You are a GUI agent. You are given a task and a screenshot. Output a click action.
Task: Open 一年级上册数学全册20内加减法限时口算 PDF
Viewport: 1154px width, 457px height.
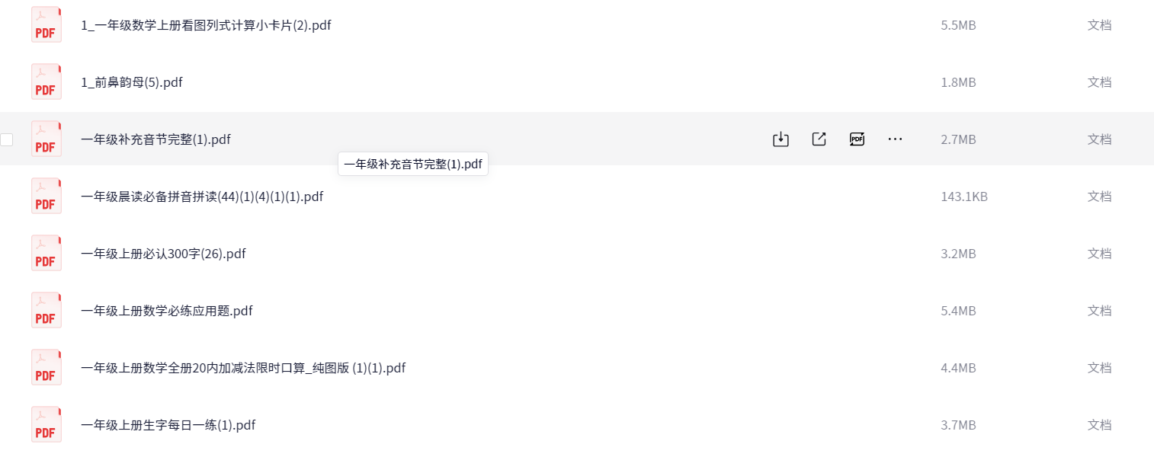243,368
